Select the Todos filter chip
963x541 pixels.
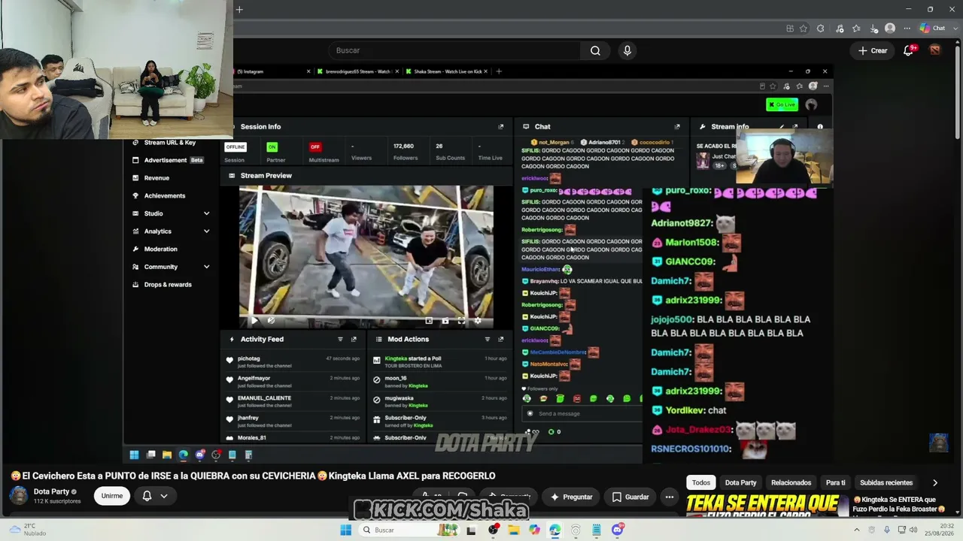pyautogui.click(x=701, y=483)
